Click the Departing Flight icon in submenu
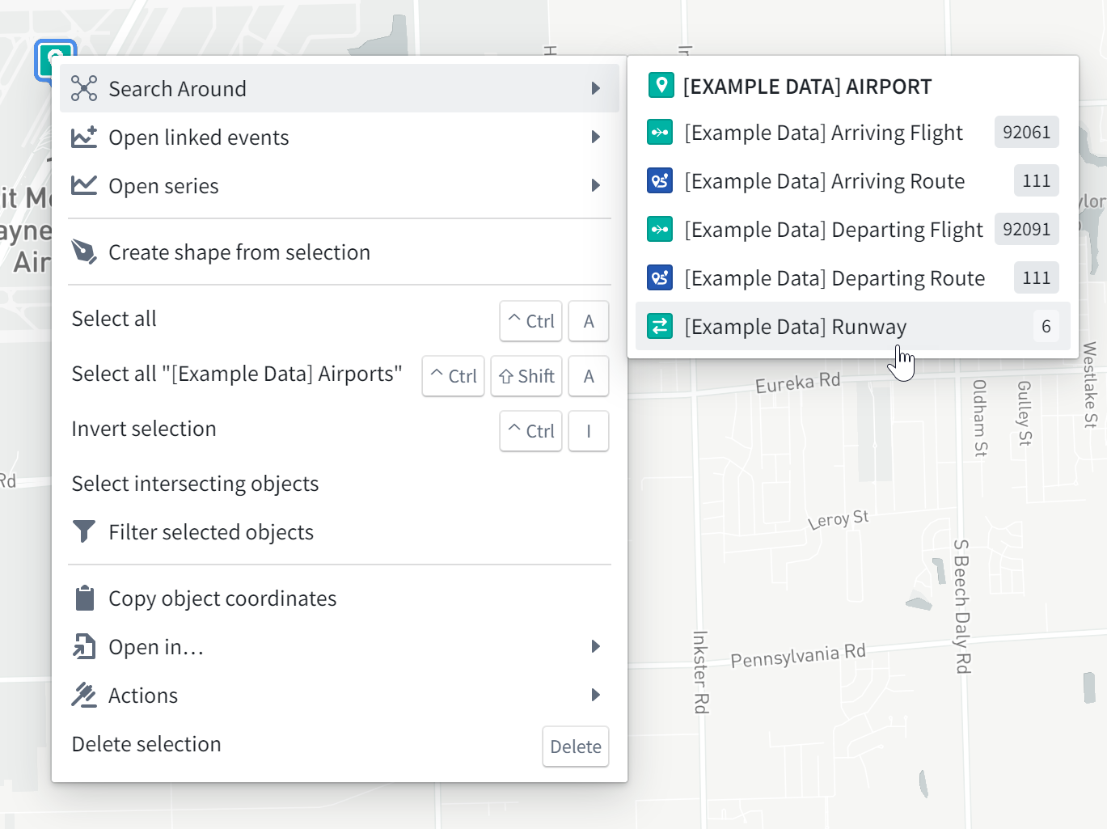 click(x=660, y=229)
